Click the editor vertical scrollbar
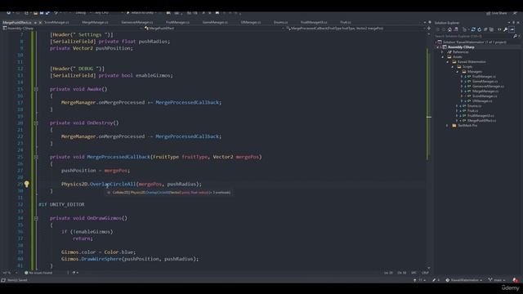 pyautogui.click(x=429, y=150)
